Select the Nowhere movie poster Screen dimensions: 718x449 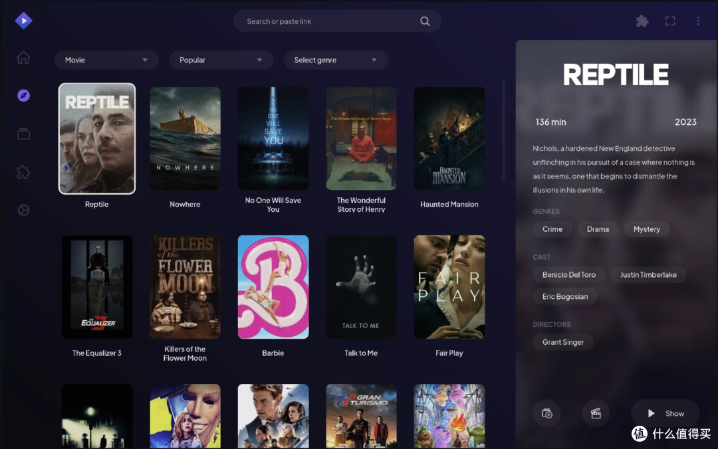[185, 139]
